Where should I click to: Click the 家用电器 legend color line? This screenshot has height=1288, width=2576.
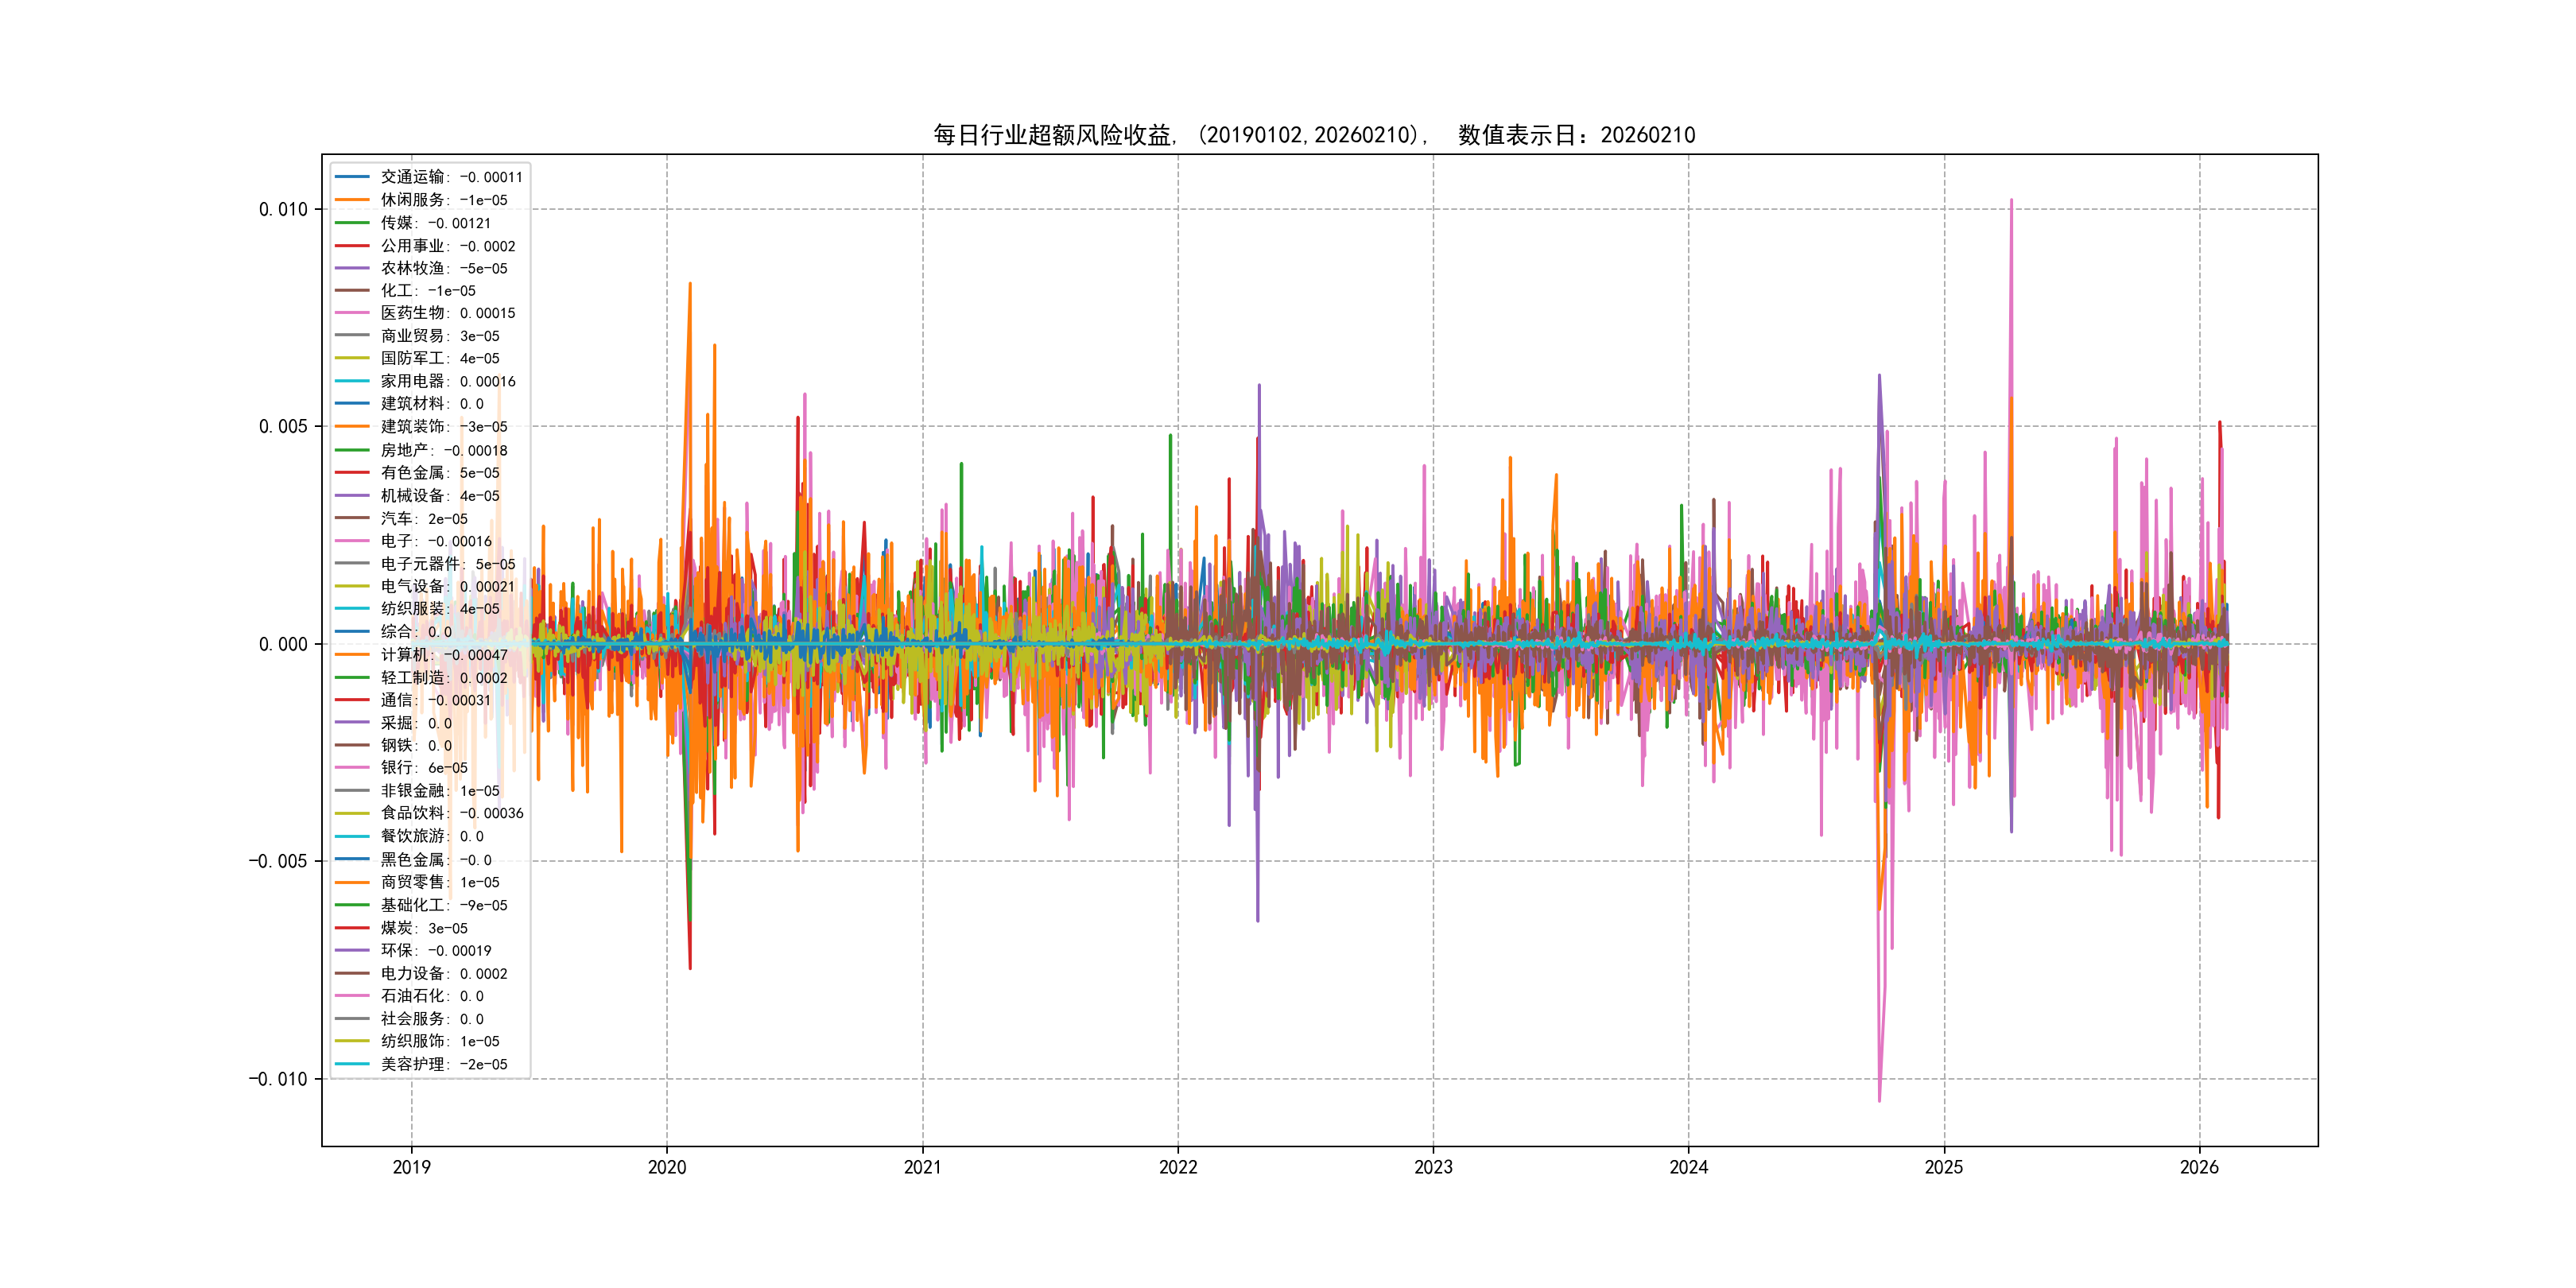click(x=351, y=381)
